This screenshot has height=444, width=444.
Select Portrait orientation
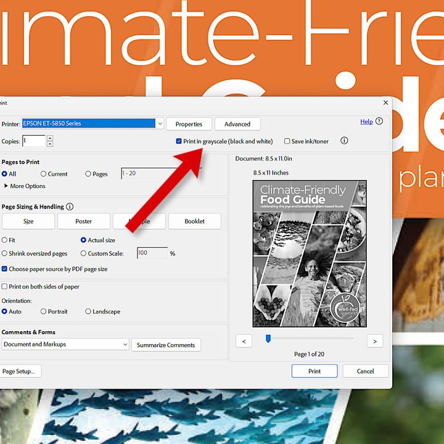click(43, 311)
